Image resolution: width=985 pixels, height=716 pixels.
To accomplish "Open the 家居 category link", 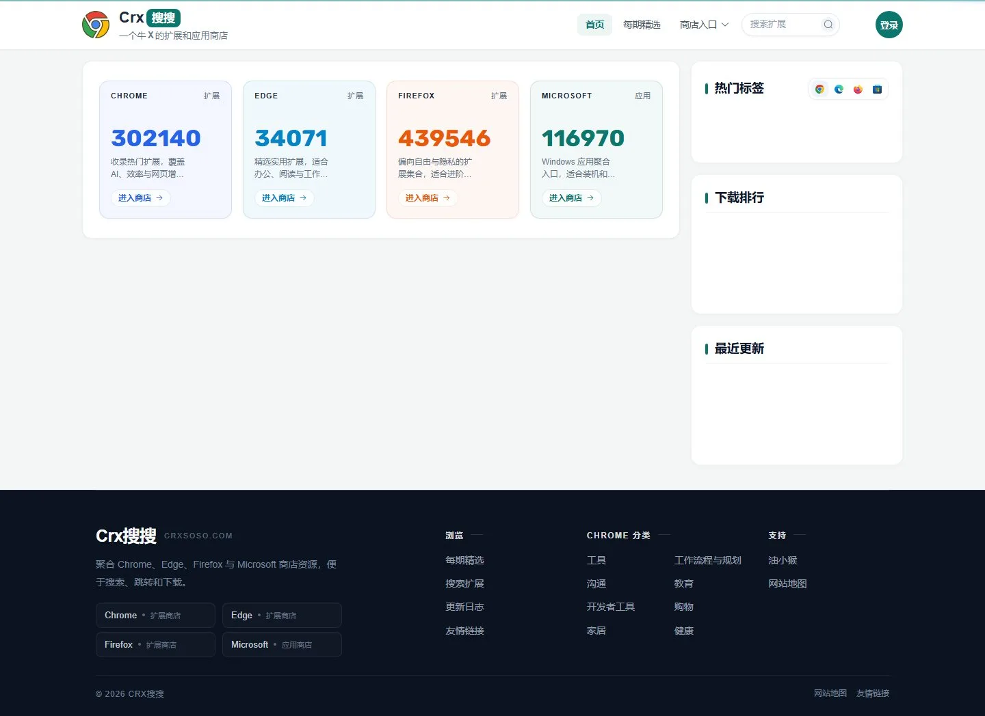I will click(x=596, y=631).
